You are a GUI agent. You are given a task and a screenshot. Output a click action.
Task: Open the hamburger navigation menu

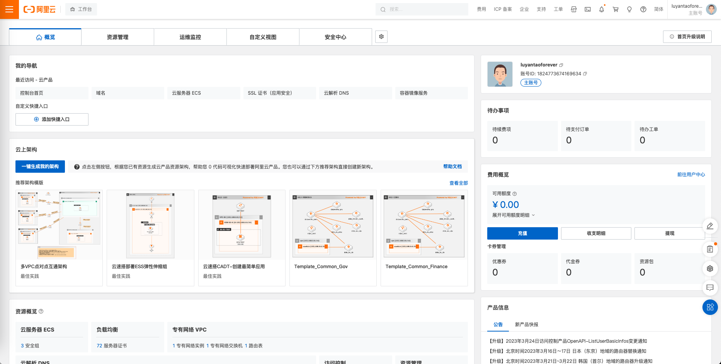(9, 9)
